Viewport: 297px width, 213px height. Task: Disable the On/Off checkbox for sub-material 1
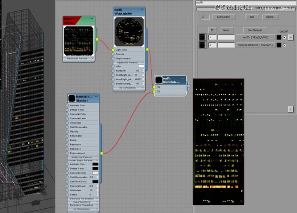[x=284, y=37]
